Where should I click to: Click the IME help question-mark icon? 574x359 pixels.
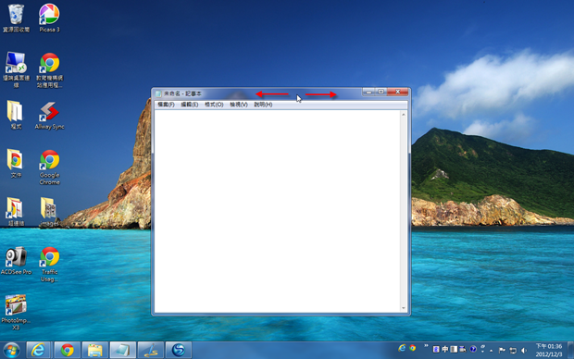point(473,349)
